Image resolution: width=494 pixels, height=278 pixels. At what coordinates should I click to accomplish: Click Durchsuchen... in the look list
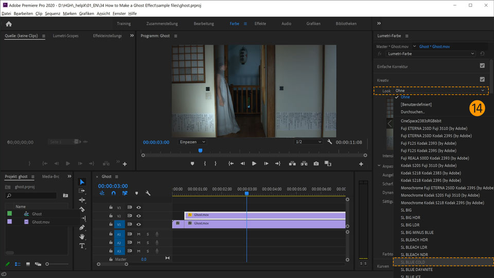[x=413, y=112]
